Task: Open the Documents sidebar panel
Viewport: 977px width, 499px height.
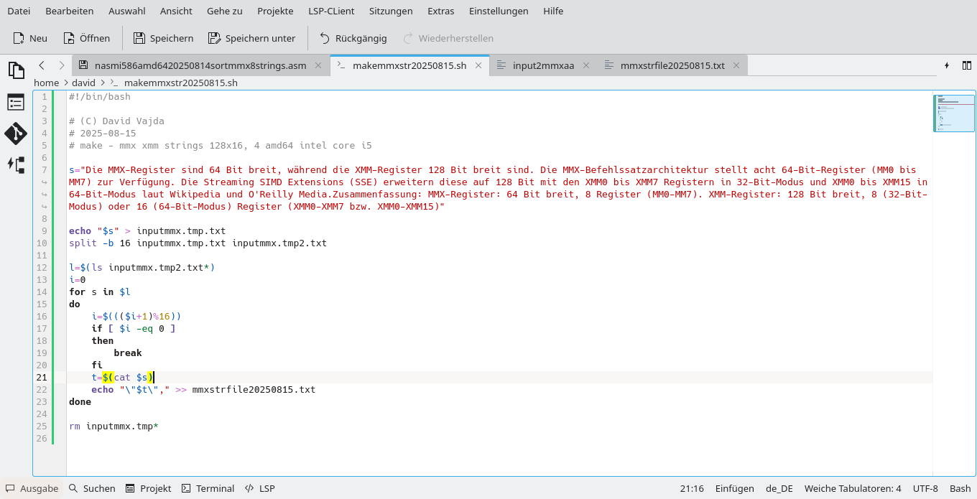Action: 16,70
